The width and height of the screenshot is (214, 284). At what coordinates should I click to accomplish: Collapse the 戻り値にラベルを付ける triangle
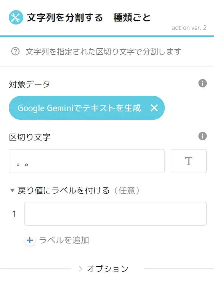pyautogui.click(x=12, y=190)
